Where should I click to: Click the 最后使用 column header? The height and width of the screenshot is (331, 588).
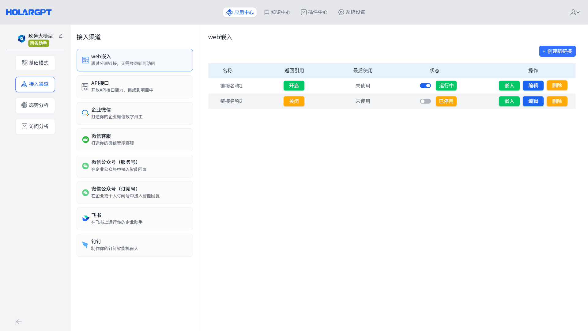pos(363,70)
